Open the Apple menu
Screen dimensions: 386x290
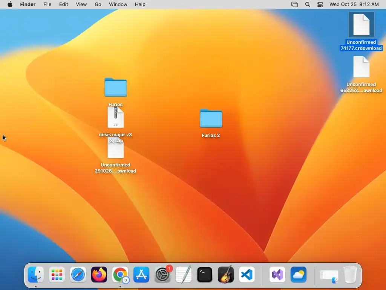[x=10, y=5]
